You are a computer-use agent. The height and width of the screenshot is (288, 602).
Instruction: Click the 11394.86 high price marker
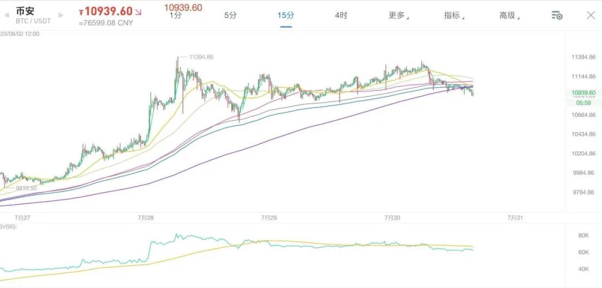pos(201,57)
